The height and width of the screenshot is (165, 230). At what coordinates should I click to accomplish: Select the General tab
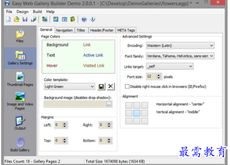(46, 30)
